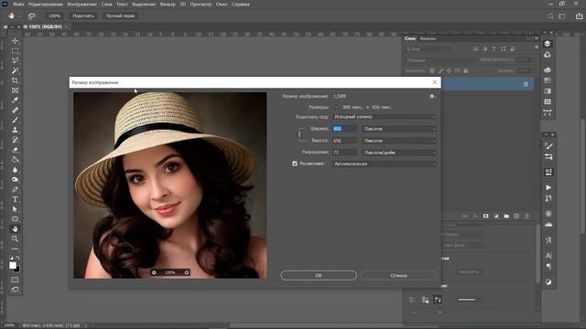Click the Width input field
The image size is (586, 329).
[344, 129]
